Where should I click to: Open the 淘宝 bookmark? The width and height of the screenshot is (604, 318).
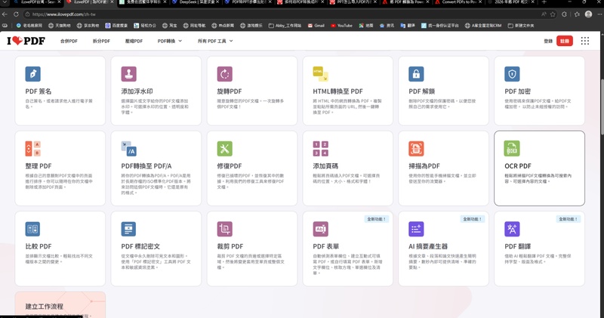pyautogui.click(x=169, y=26)
